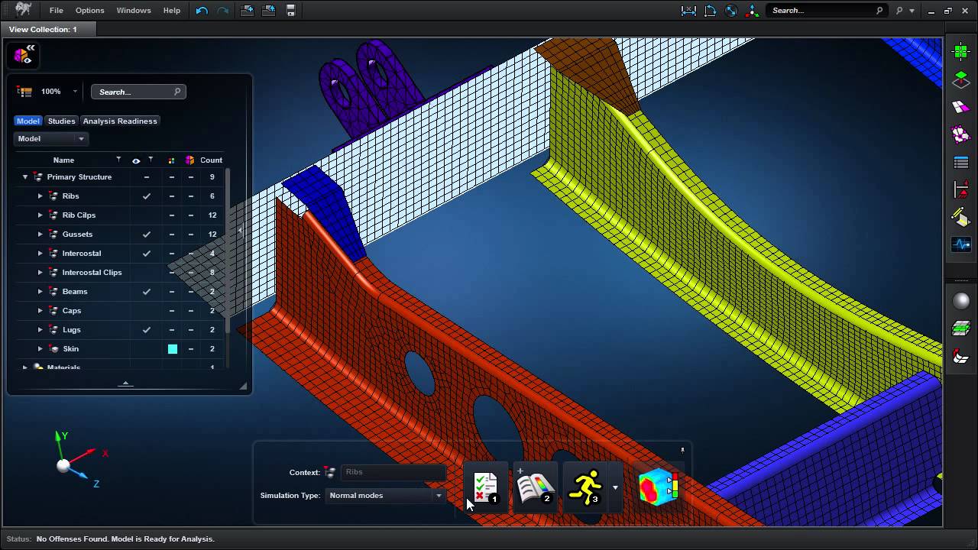Click the add study book icon
Image resolution: width=978 pixels, height=550 pixels.
coord(535,487)
